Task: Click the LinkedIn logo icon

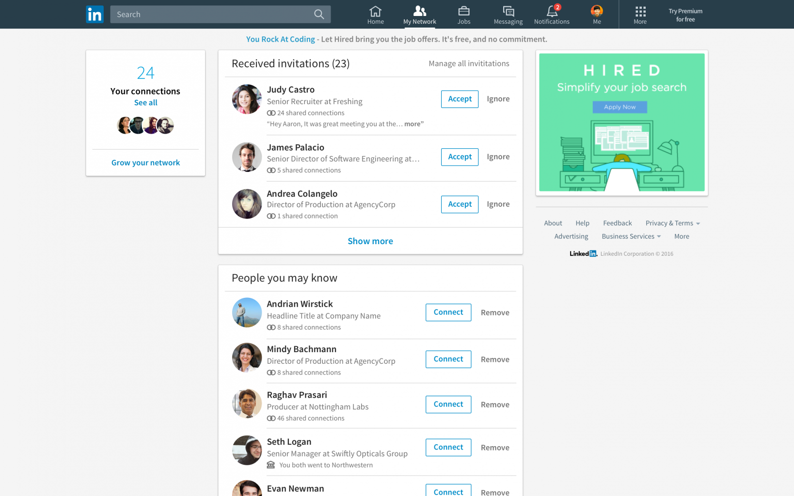Action: click(95, 15)
